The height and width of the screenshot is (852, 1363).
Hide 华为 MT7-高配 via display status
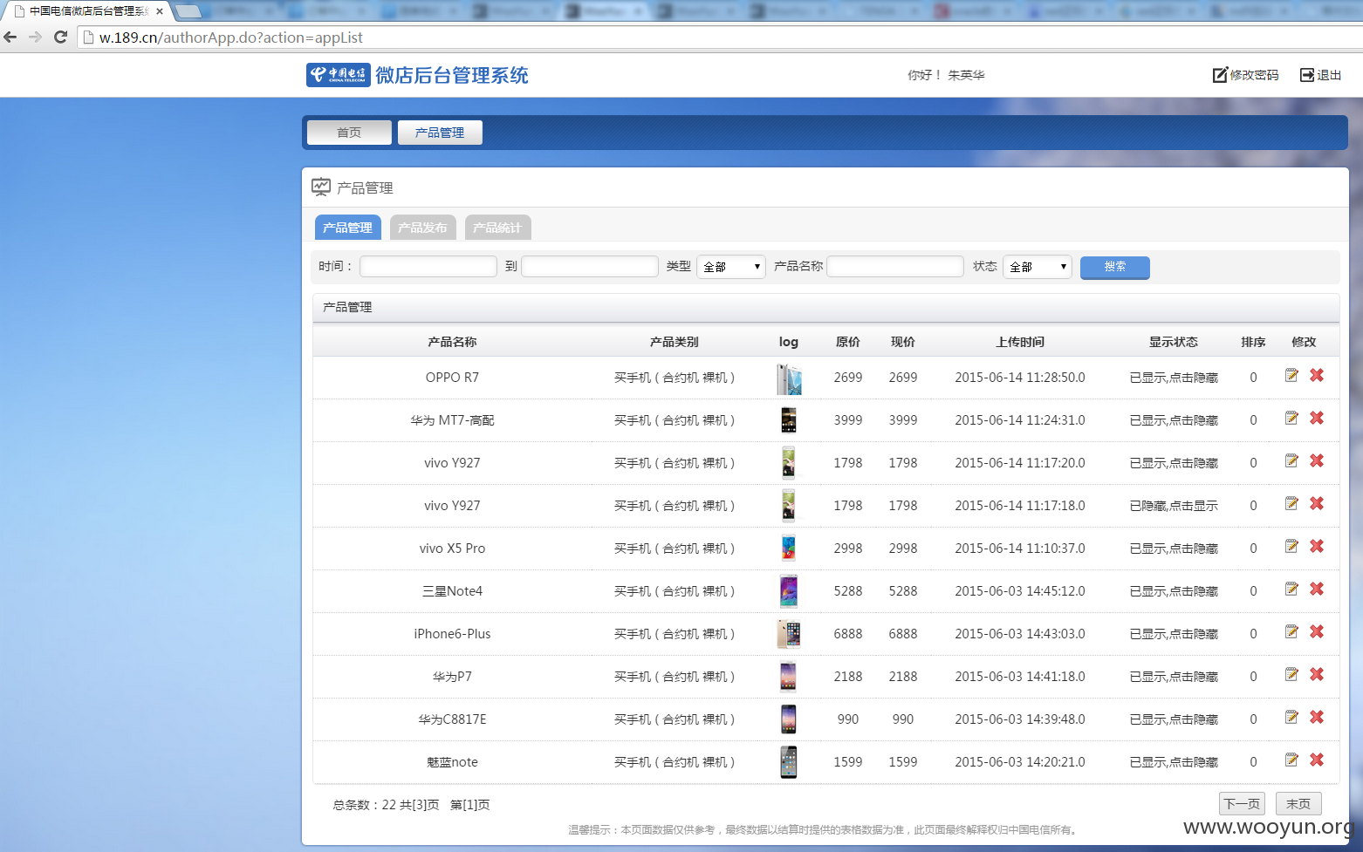[x=1174, y=420]
